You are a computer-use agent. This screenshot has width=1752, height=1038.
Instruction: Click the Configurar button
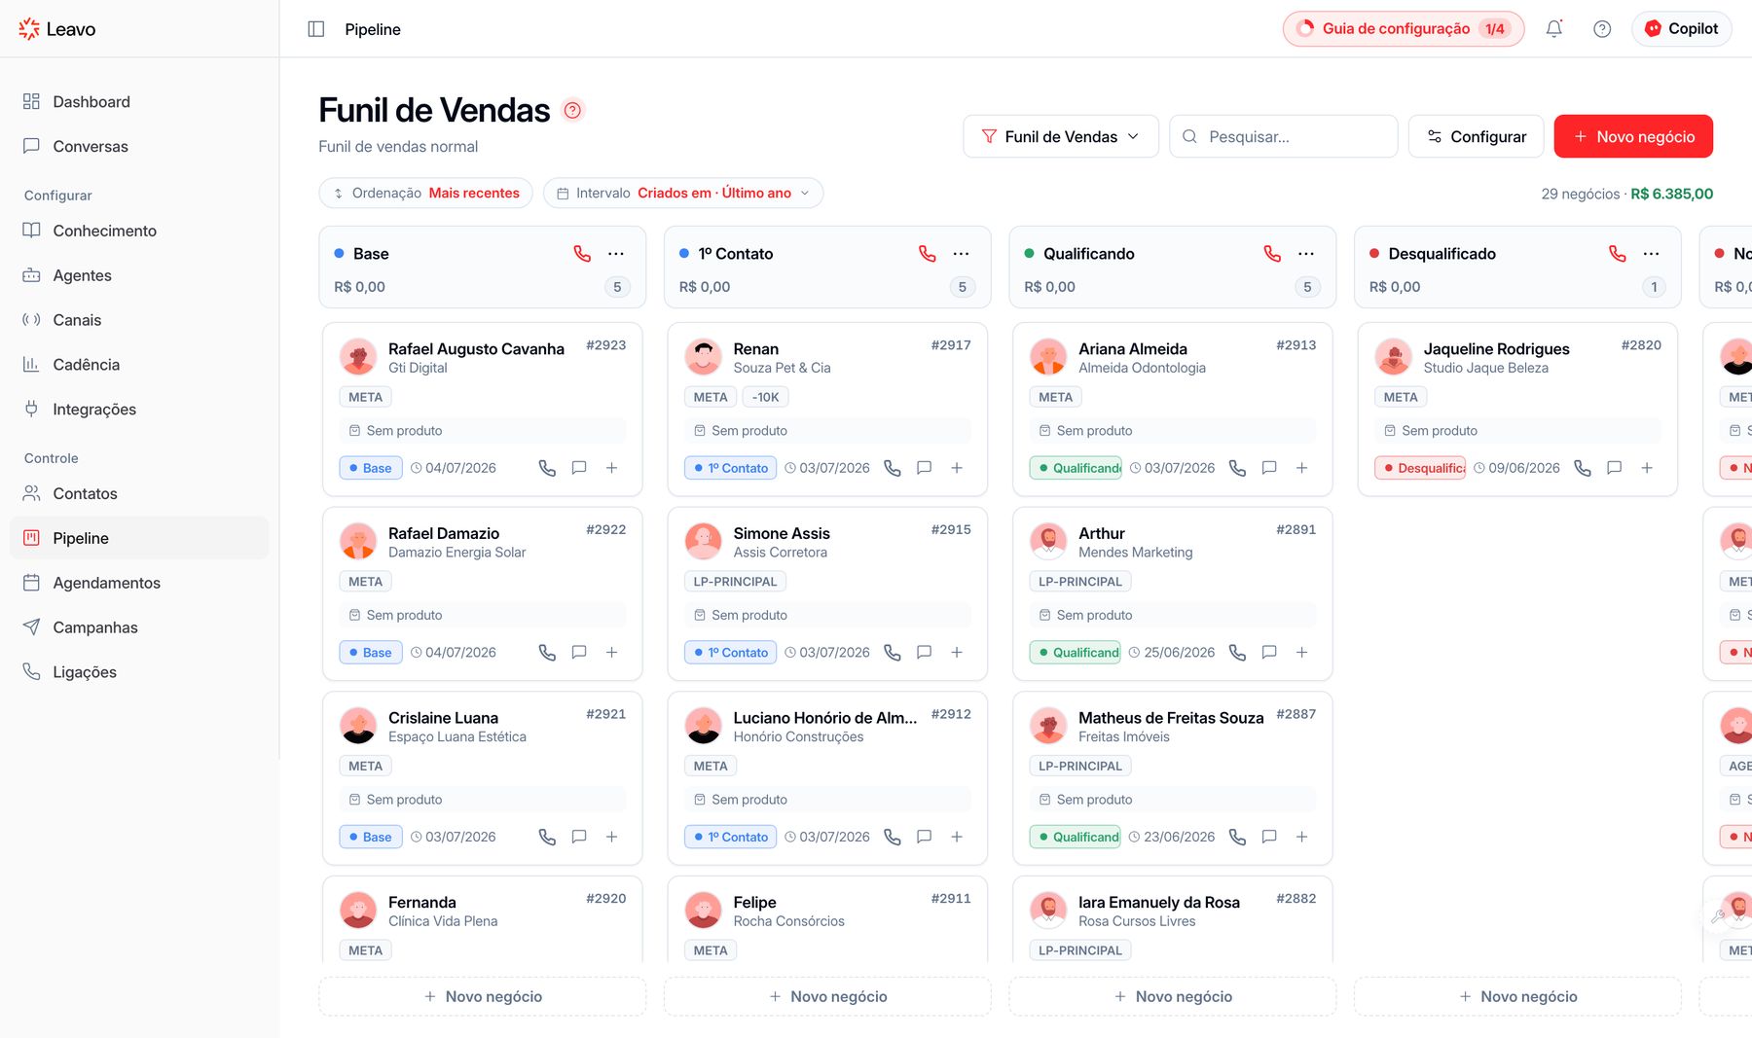[x=1476, y=136]
